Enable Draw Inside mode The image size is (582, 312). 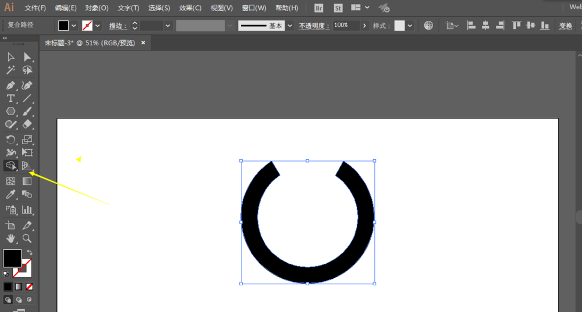click(29, 299)
